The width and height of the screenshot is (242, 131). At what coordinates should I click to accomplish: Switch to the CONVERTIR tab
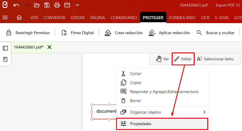pyautogui.click(x=54, y=18)
